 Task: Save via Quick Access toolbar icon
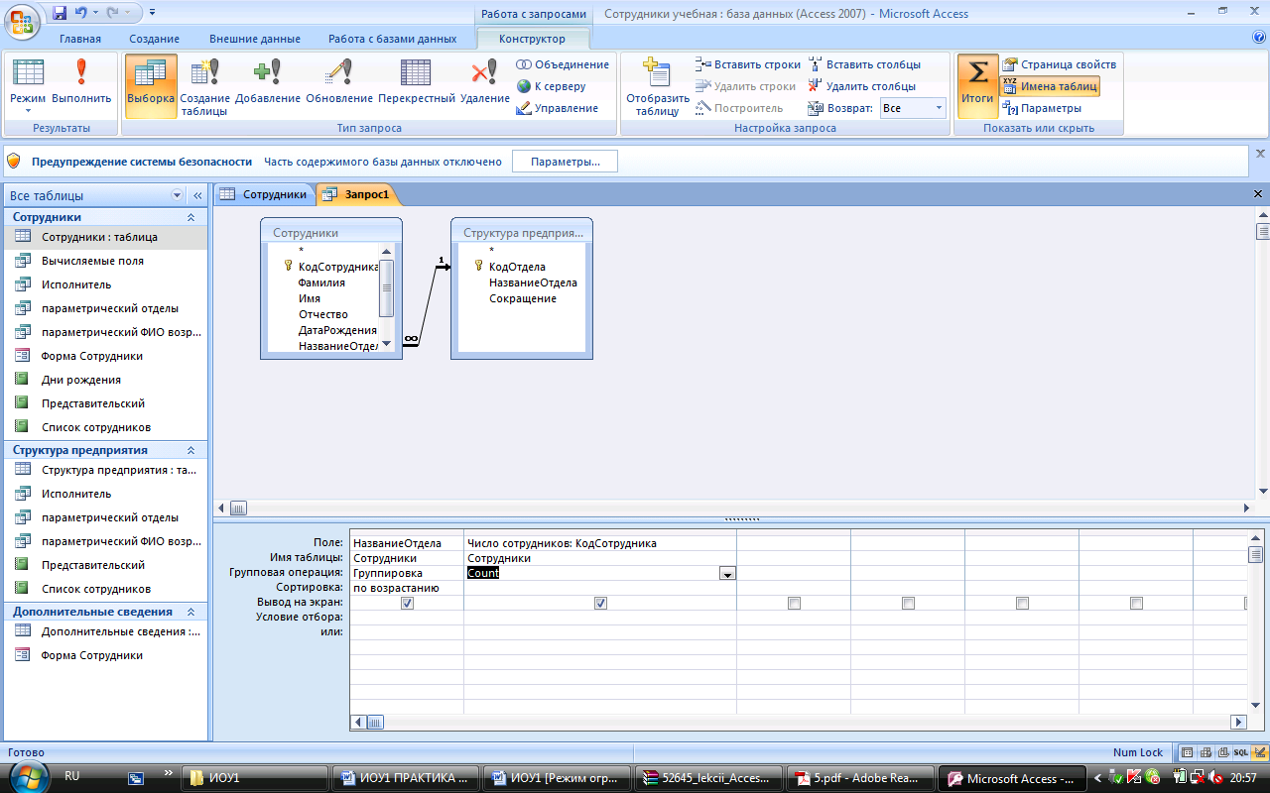click(x=60, y=14)
